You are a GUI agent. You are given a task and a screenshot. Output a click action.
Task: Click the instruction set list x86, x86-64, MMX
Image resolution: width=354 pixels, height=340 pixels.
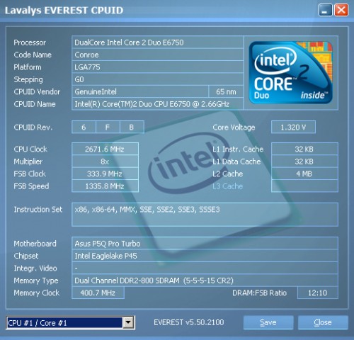tap(205, 215)
